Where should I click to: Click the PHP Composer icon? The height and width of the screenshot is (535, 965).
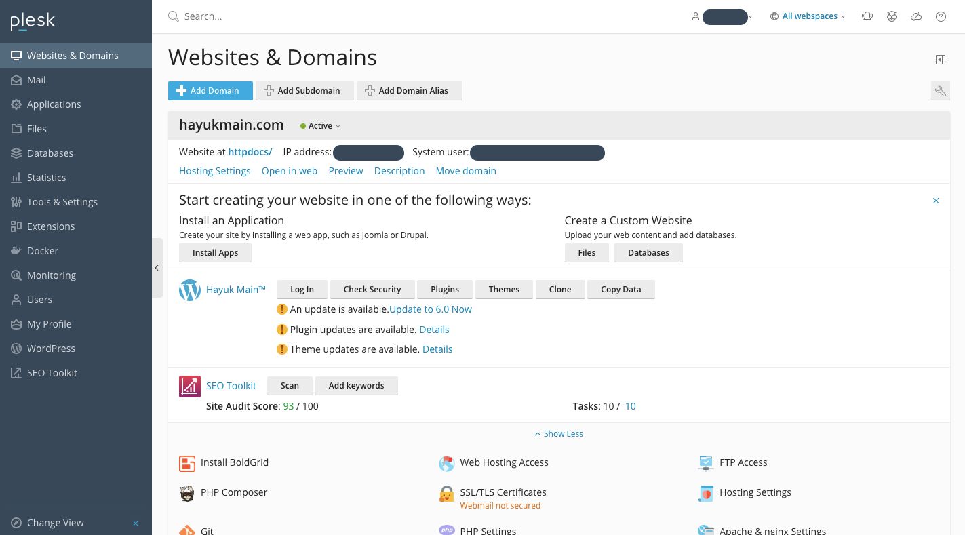click(187, 493)
